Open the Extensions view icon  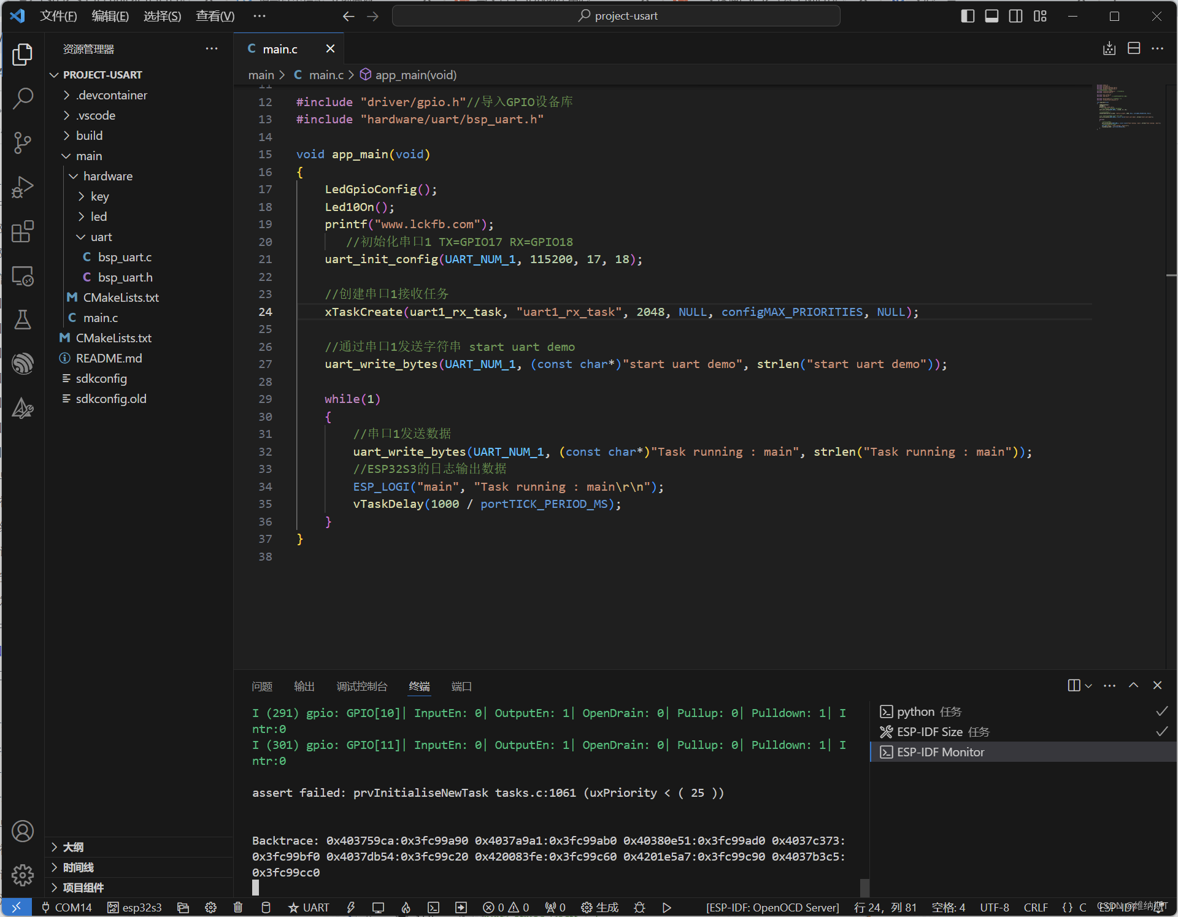click(x=23, y=232)
